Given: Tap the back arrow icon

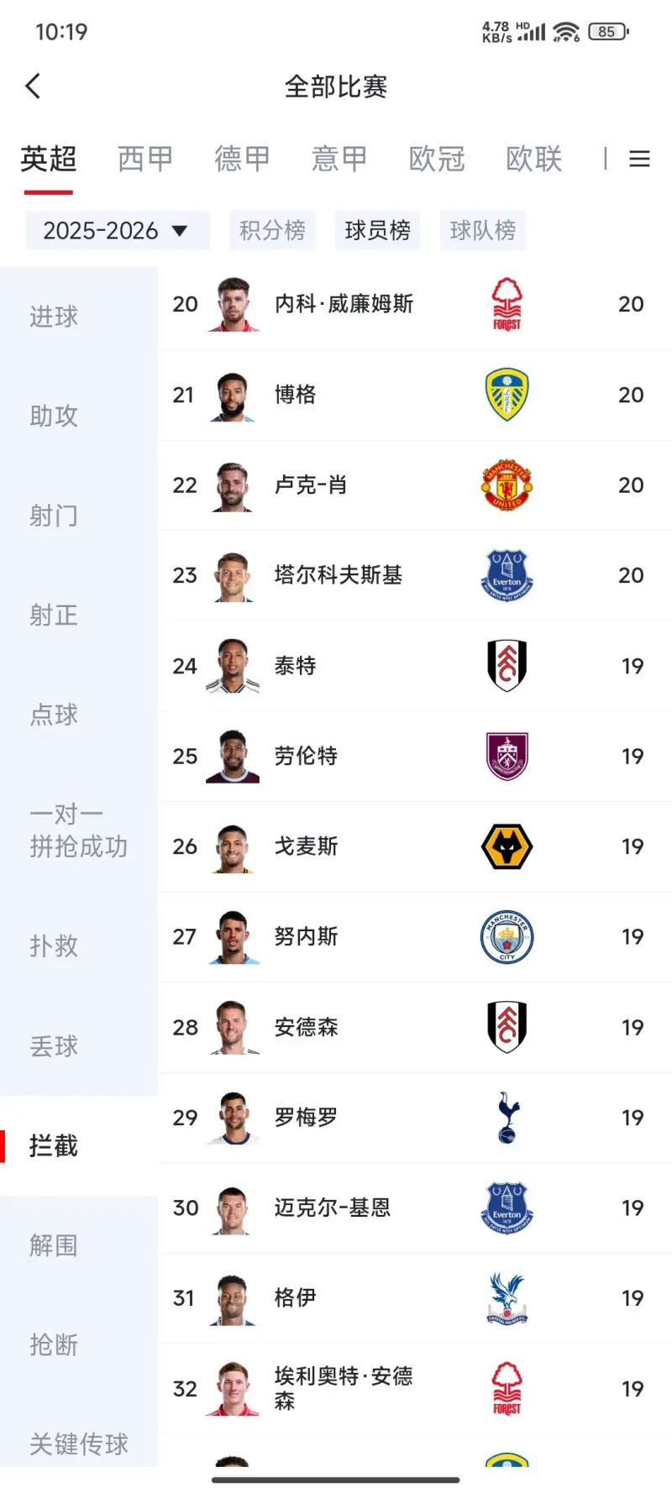Looking at the screenshot, I should click(x=34, y=86).
